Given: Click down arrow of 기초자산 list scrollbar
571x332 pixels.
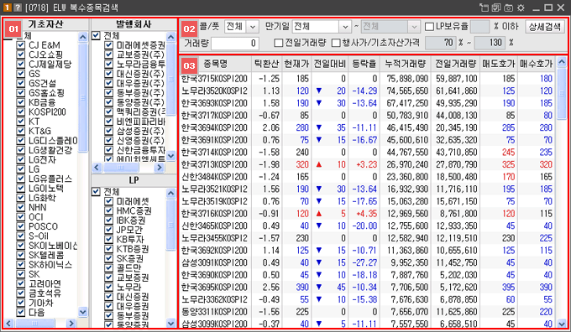Looking at the screenshot, I should 83,312.
